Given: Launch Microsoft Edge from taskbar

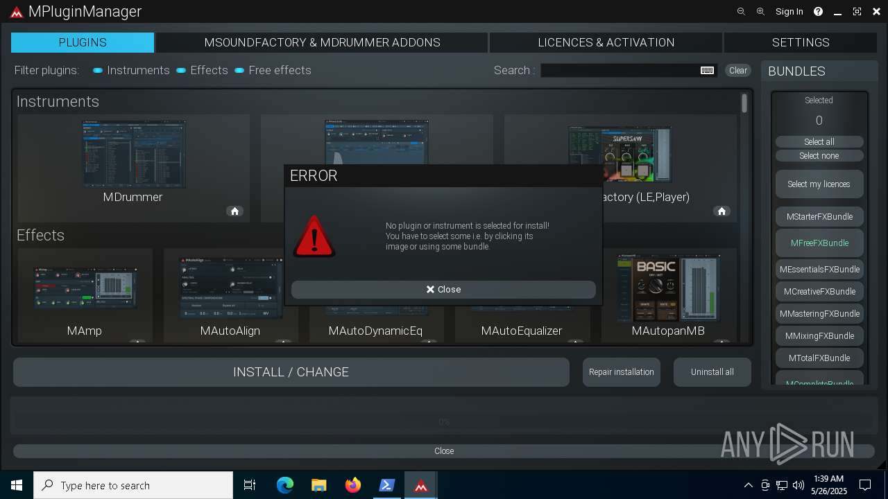Looking at the screenshot, I should tap(285, 485).
